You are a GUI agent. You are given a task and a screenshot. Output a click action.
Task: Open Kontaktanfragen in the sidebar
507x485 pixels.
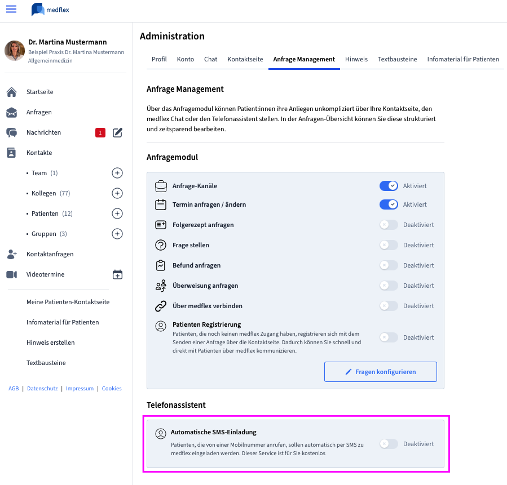point(50,254)
